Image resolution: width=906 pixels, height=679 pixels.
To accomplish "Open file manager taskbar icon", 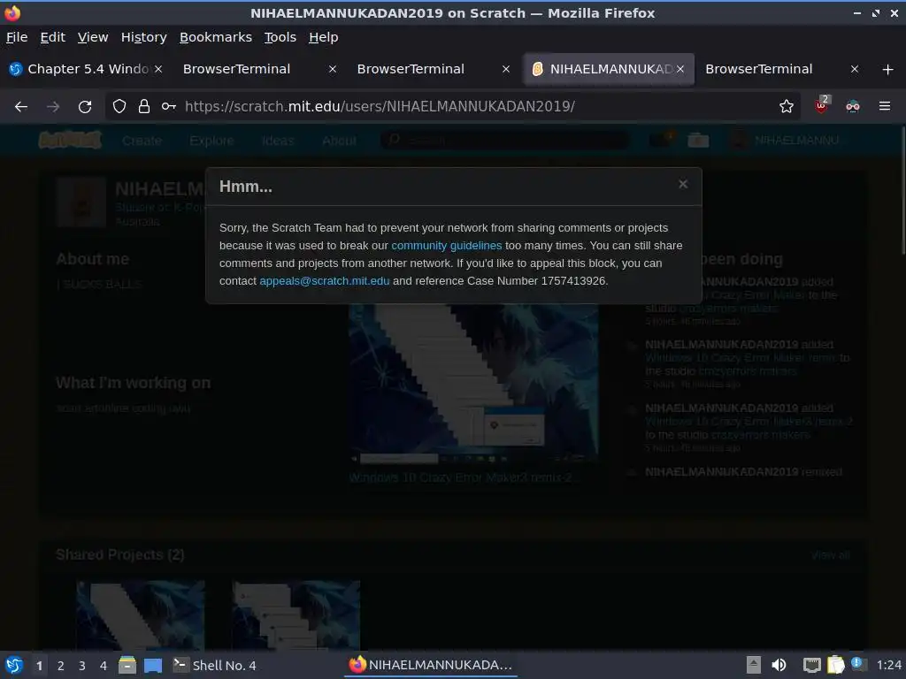I will (127, 665).
